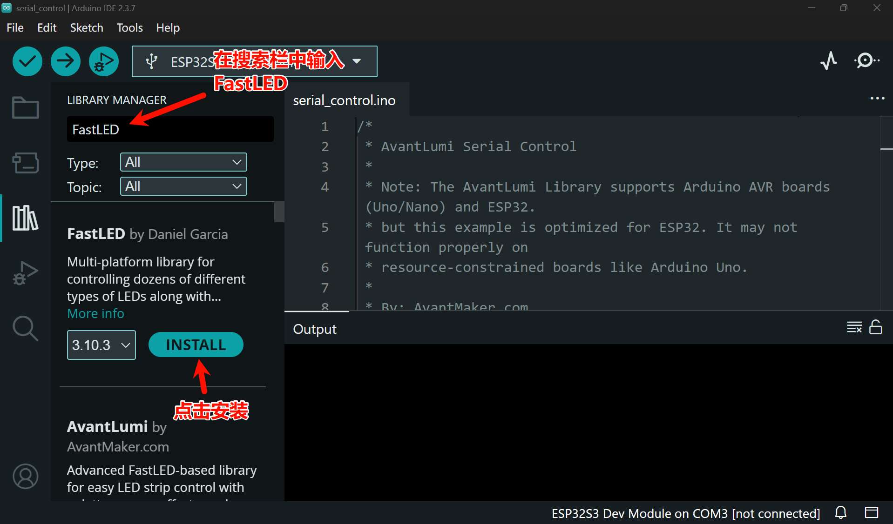
Task: Click the editor minimap scroll slider
Action: coord(886,149)
